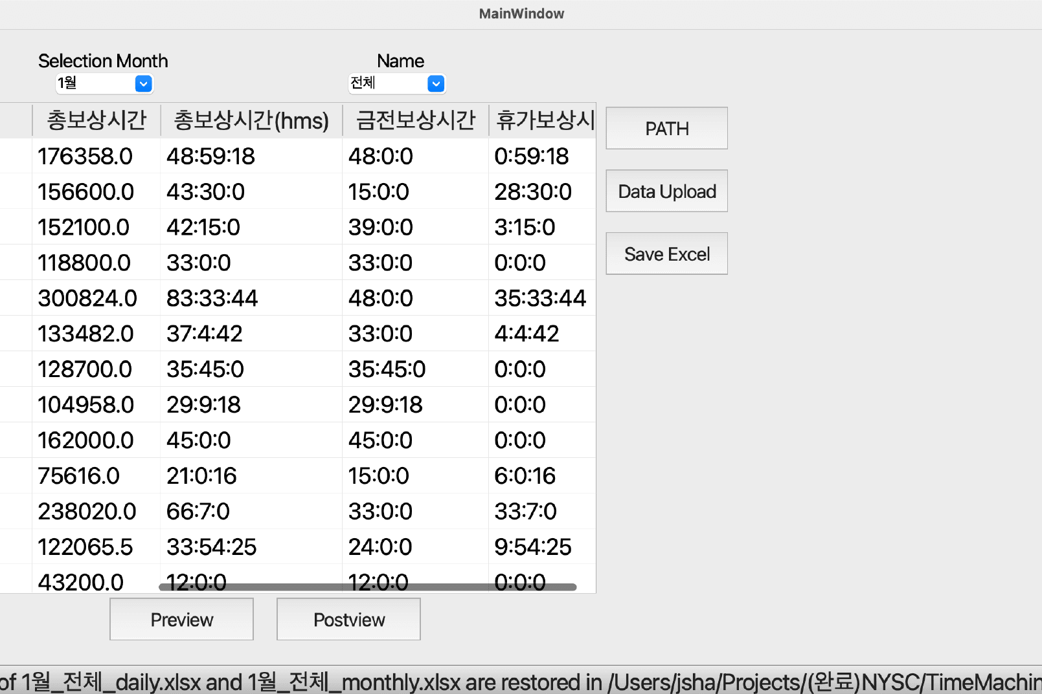Open the Name dropdown showing 전체

pos(397,83)
